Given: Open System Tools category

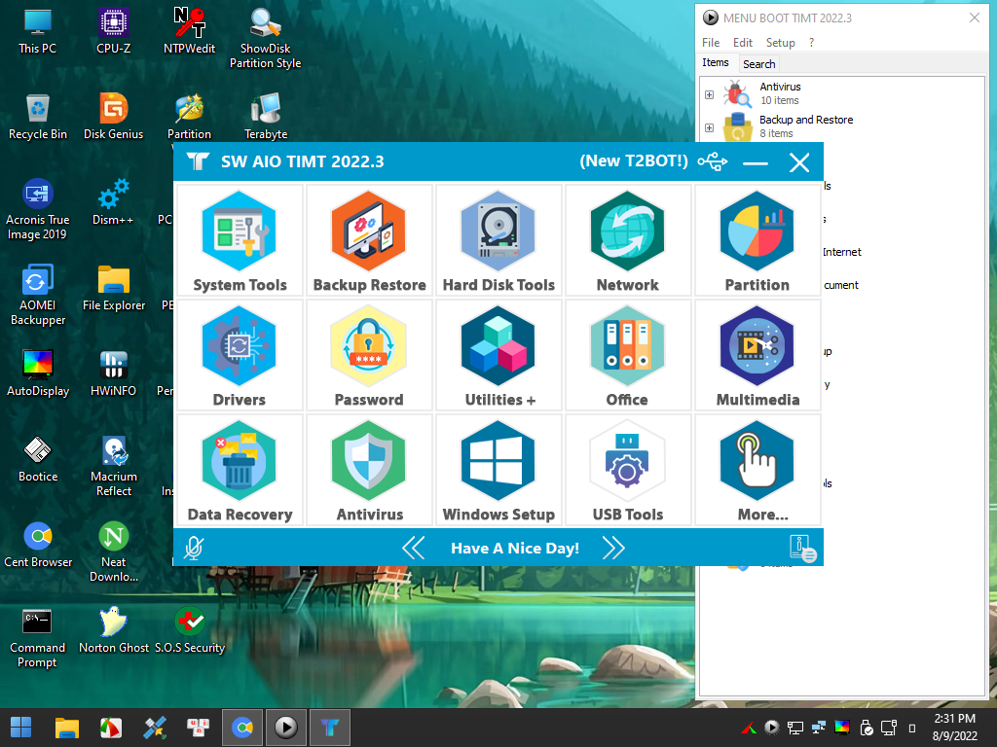Looking at the screenshot, I should [240, 240].
